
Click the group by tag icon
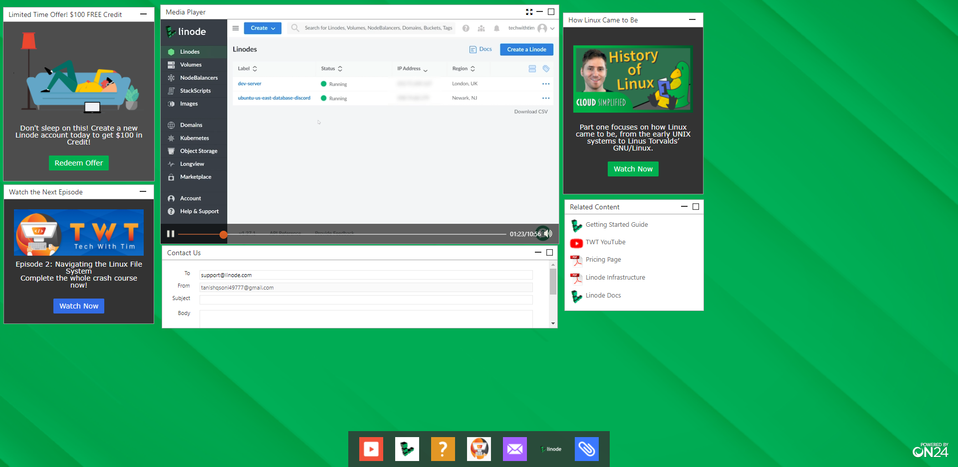[x=546, y=69]
